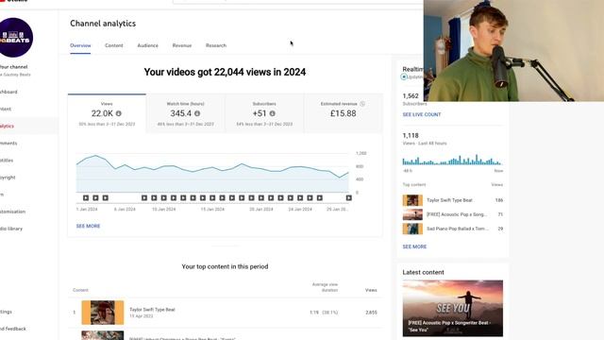Switch to the Content analytics tab
Viewport: 604px width, 340px height.
(x=114, y=45)
